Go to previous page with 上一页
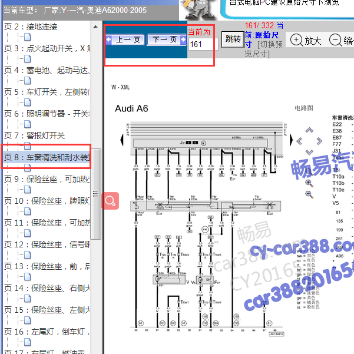 tap(125, 39)
